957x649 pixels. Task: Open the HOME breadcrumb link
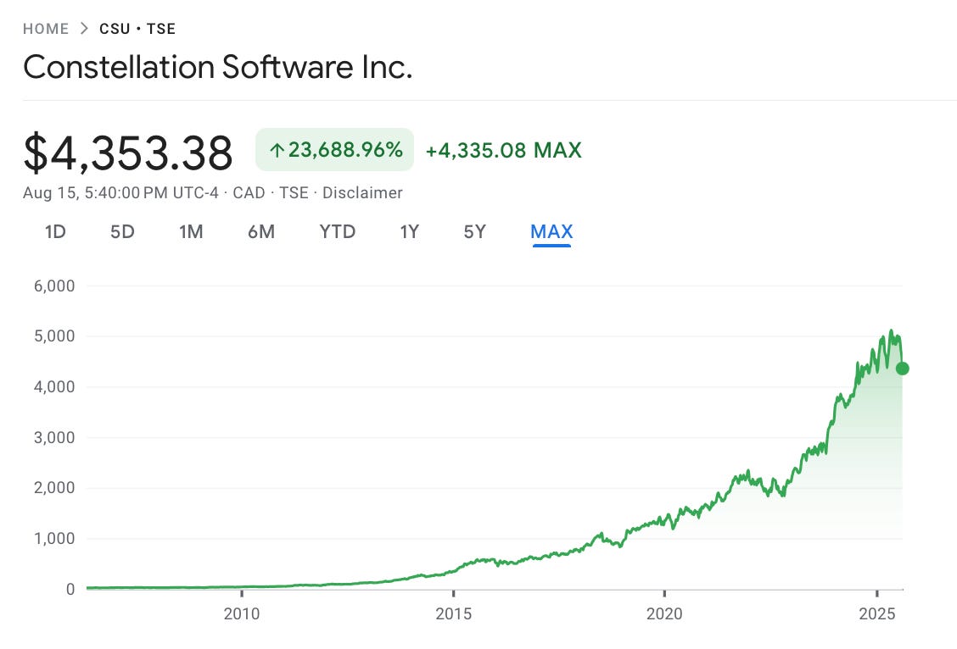coord(46,28)
